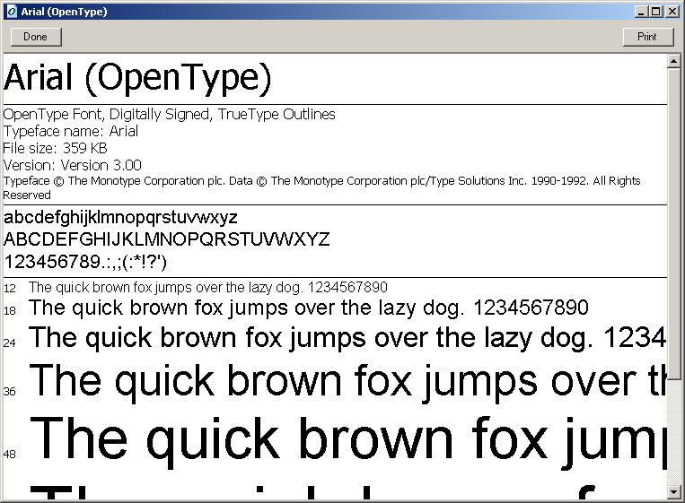Click the Done button
This screenshot has width=685, height=503.
click(x=36, y=37)
